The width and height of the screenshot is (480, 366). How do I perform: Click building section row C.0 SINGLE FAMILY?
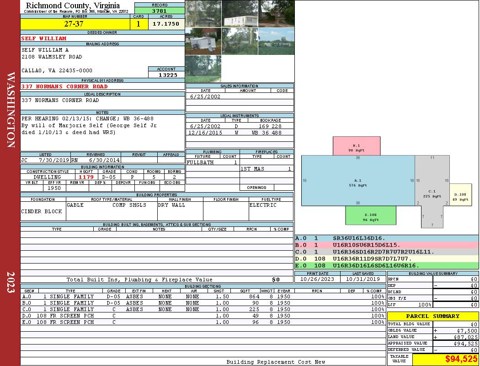(x=203, y=309)
